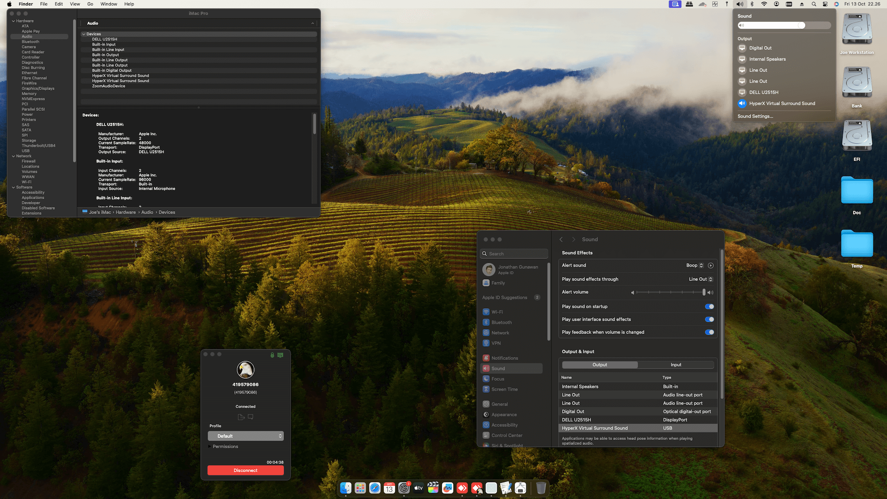Viewport: 887px width, 499px height.
Task: Open the Window menu in the menu bar
Action: 109,4
